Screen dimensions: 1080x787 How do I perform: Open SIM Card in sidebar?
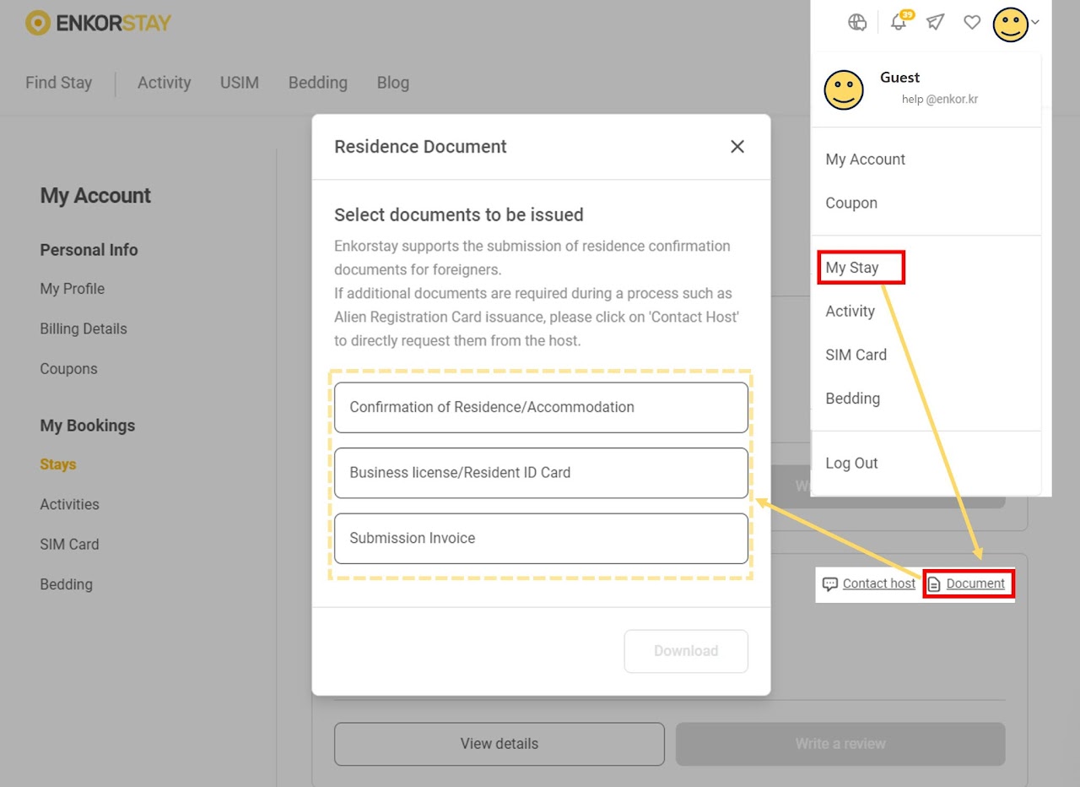click(x=69, y=545)
